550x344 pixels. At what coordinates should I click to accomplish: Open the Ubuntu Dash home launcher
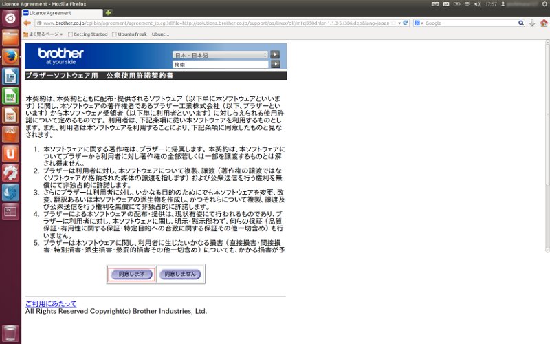(10, 19)
